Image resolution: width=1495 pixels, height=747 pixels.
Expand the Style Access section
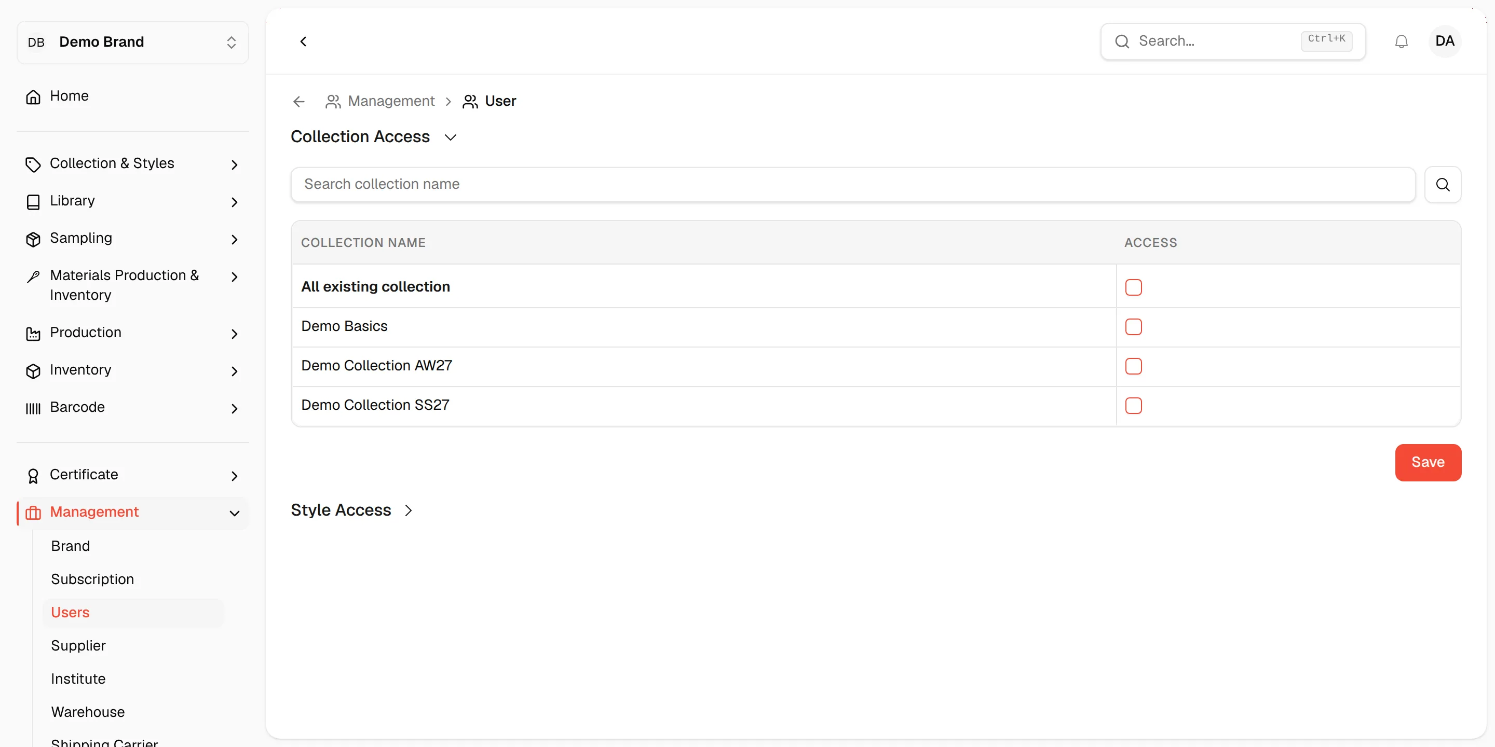click(408, 510)
